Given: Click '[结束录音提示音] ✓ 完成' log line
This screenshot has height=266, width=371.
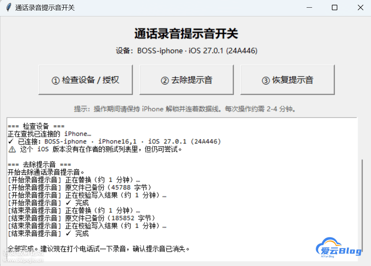Looking at the screenshot, I should tap(48, 234).
